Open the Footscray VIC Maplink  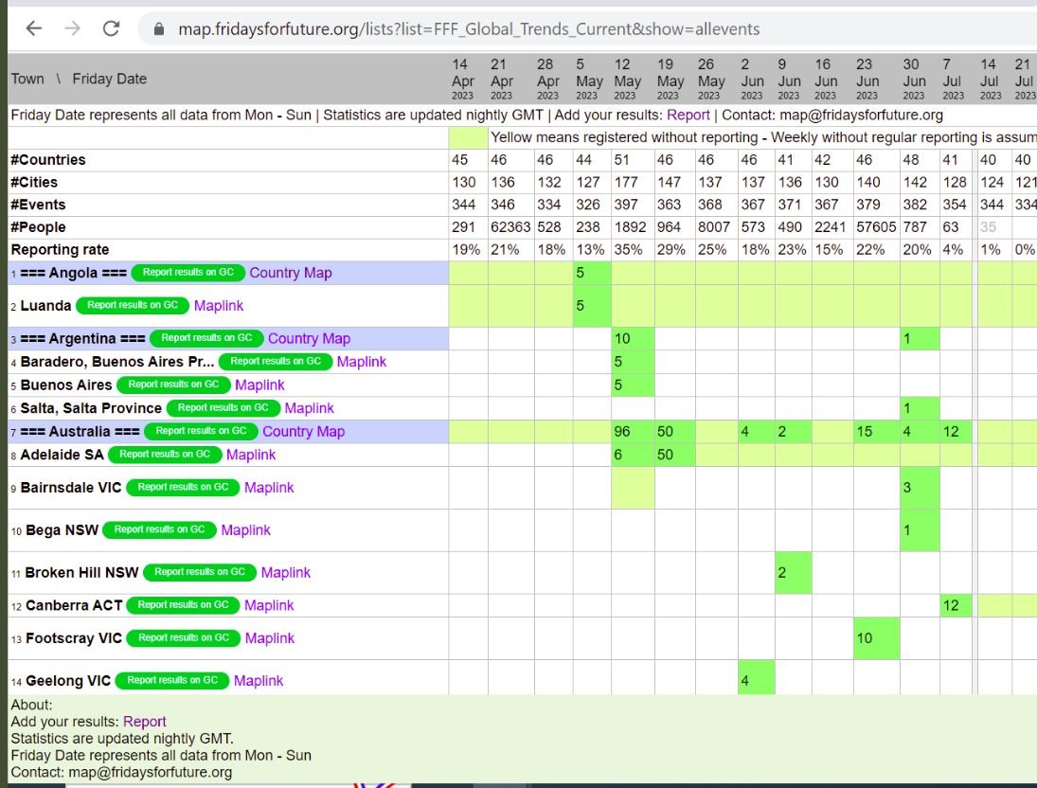[x=270, y=638]
